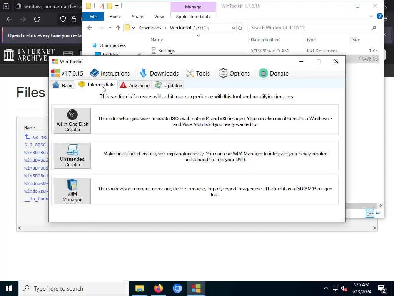Switch Explorer to details view icon
Image resolution: width=394 pixels, height=296 pixels.
(x=370, y=214)
